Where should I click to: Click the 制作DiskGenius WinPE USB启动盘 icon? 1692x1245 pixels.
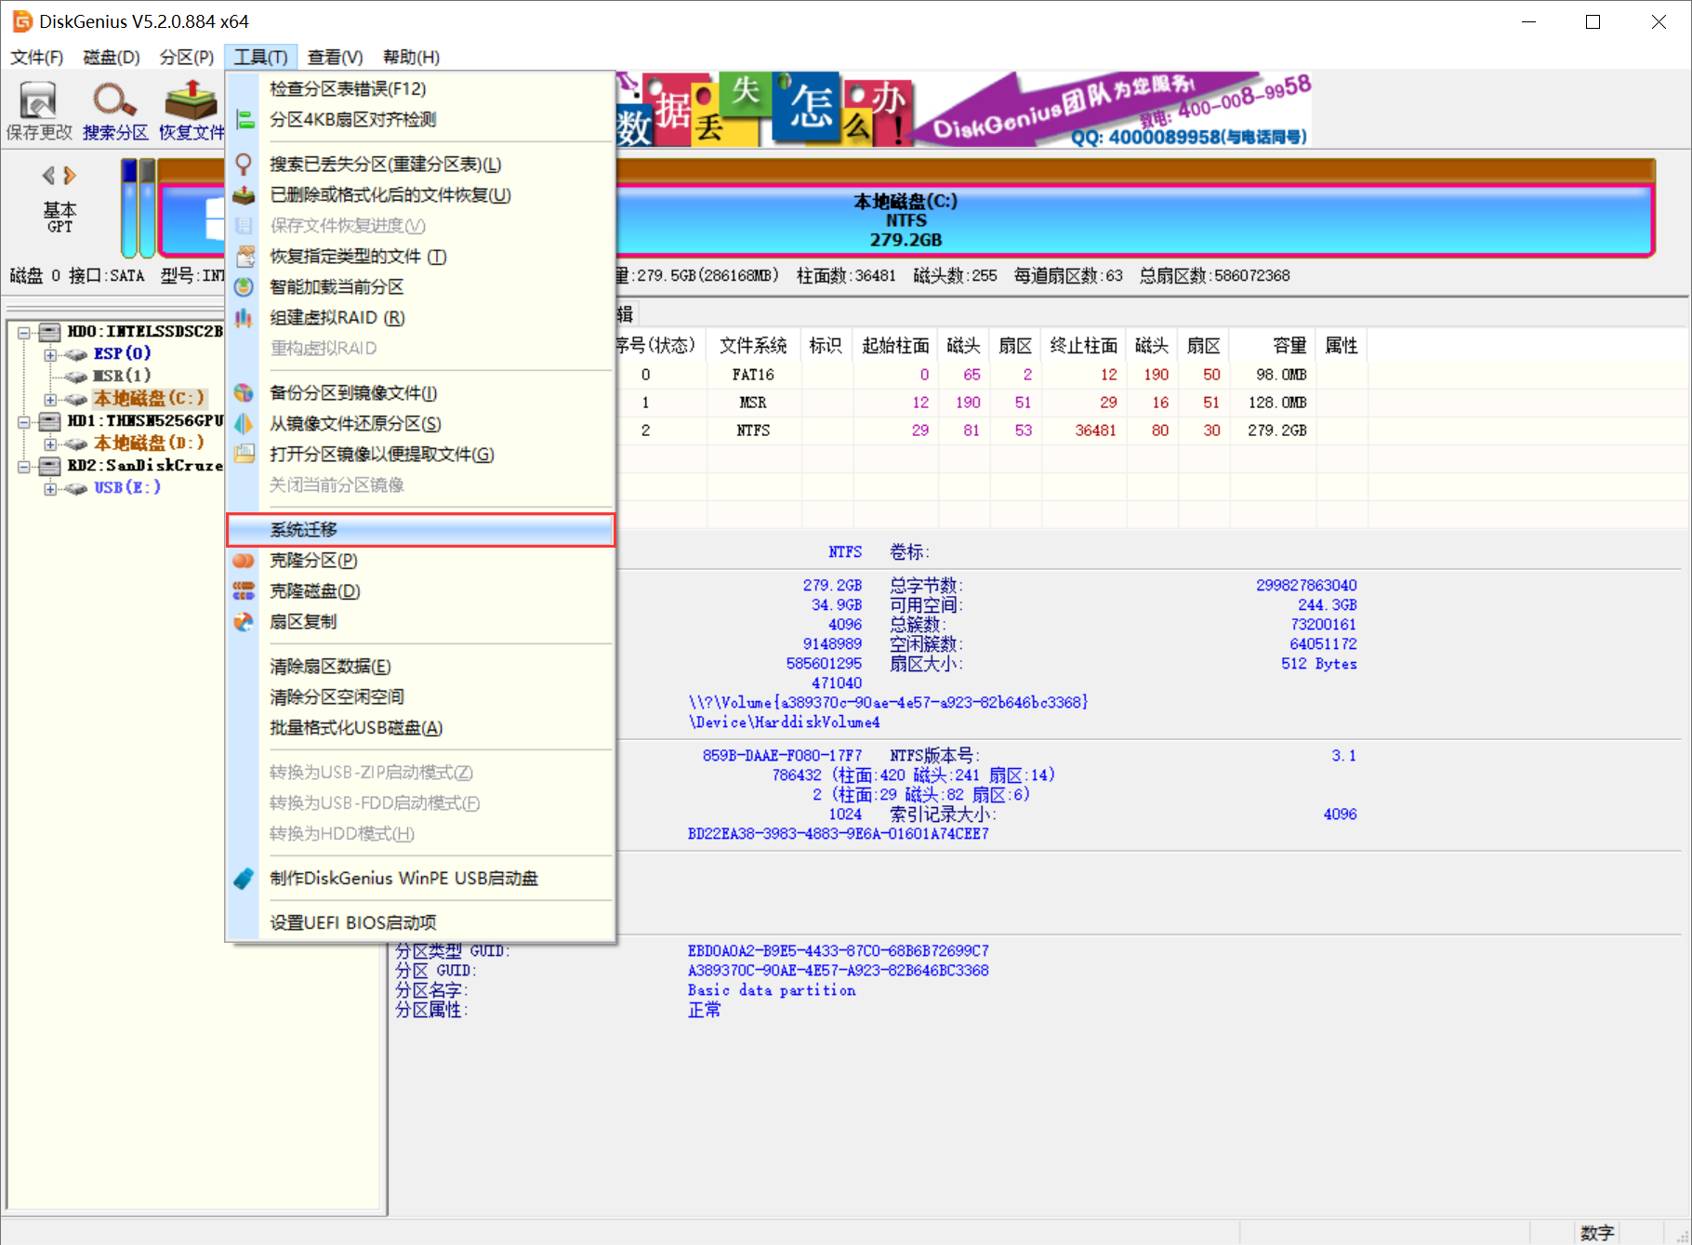[x=244, y=878]
